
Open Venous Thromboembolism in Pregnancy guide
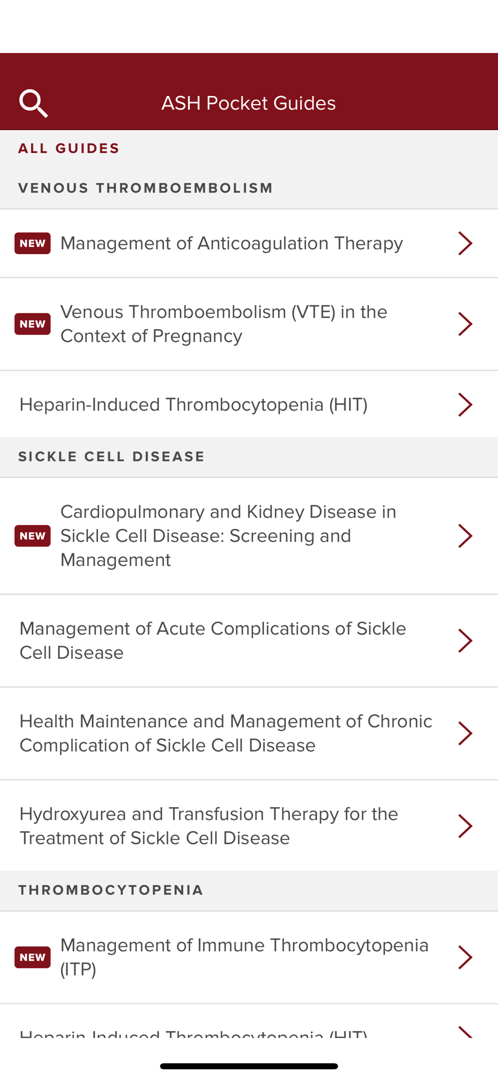[x=224, y=324]
